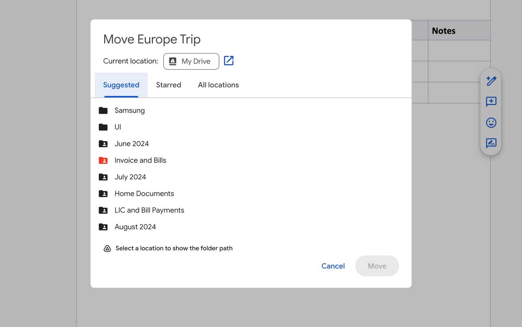Viewport: 522px width, 327px height.
Task: Select the August 2024 folder name
Action: click(x=135, y=227)
